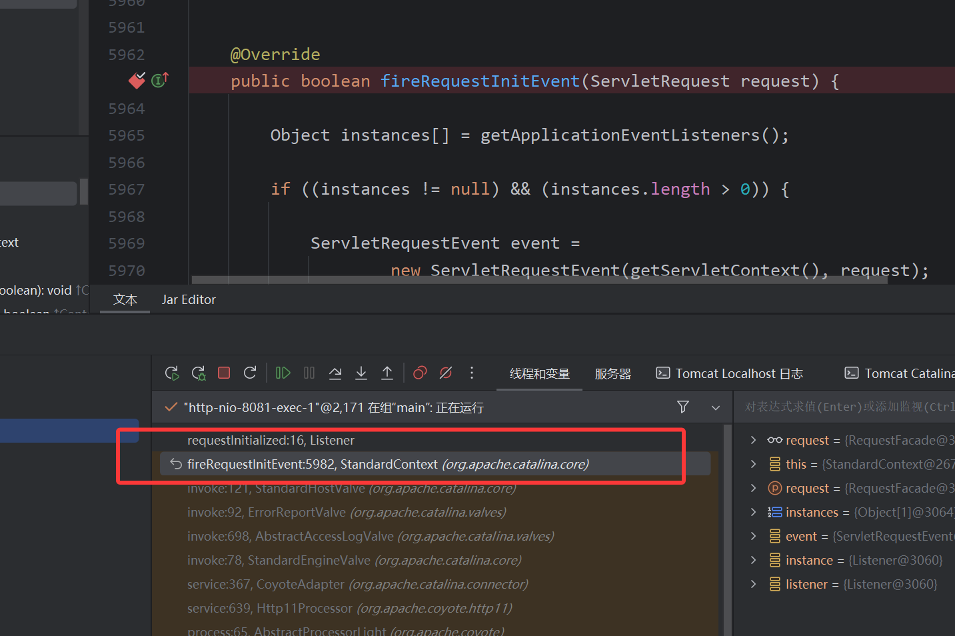Open the thread selector dropdown chevron

(716, 407)
